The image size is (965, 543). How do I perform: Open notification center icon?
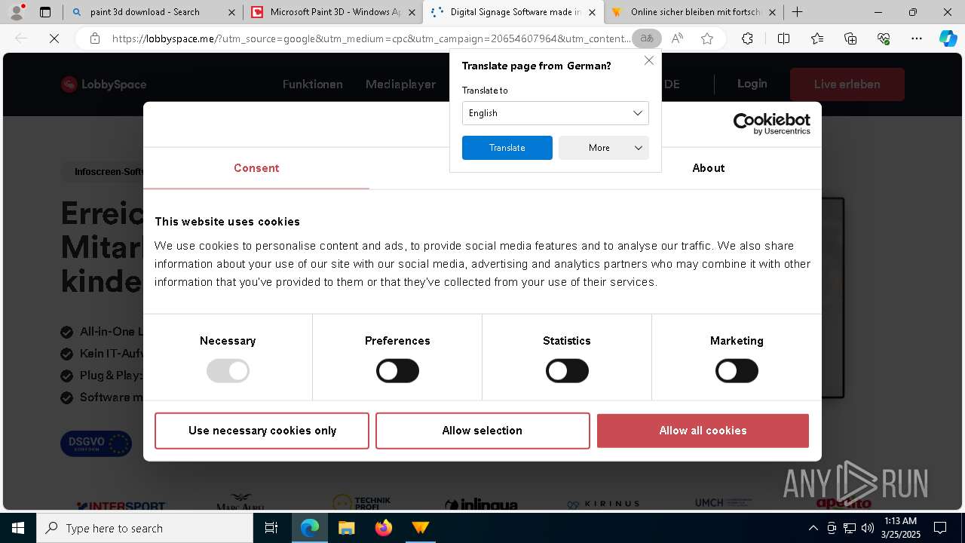[940, 528]
